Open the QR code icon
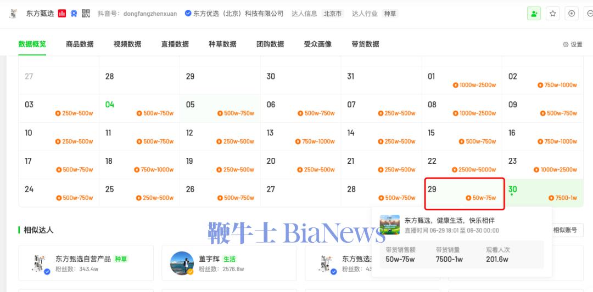The width and height of the screenshot is (593, 292). [86, 14]
